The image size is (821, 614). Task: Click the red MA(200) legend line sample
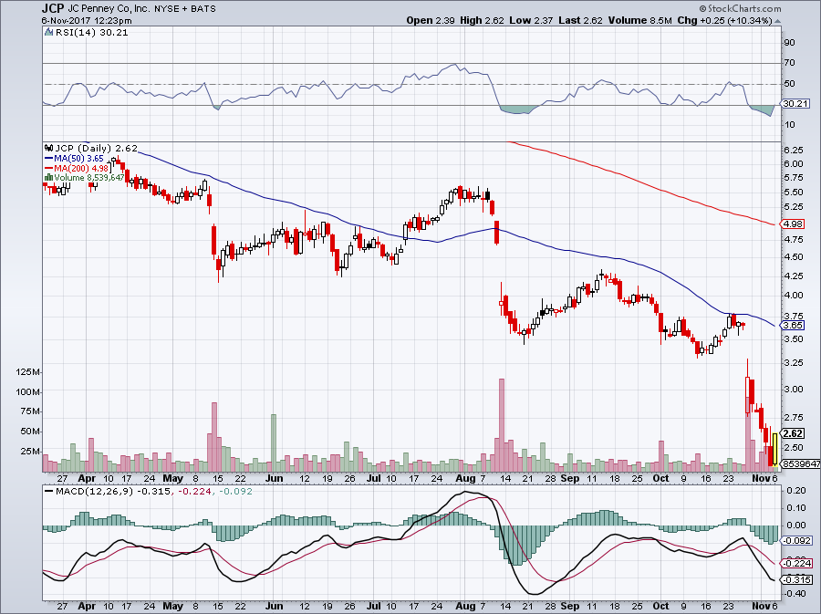point(48,168)
